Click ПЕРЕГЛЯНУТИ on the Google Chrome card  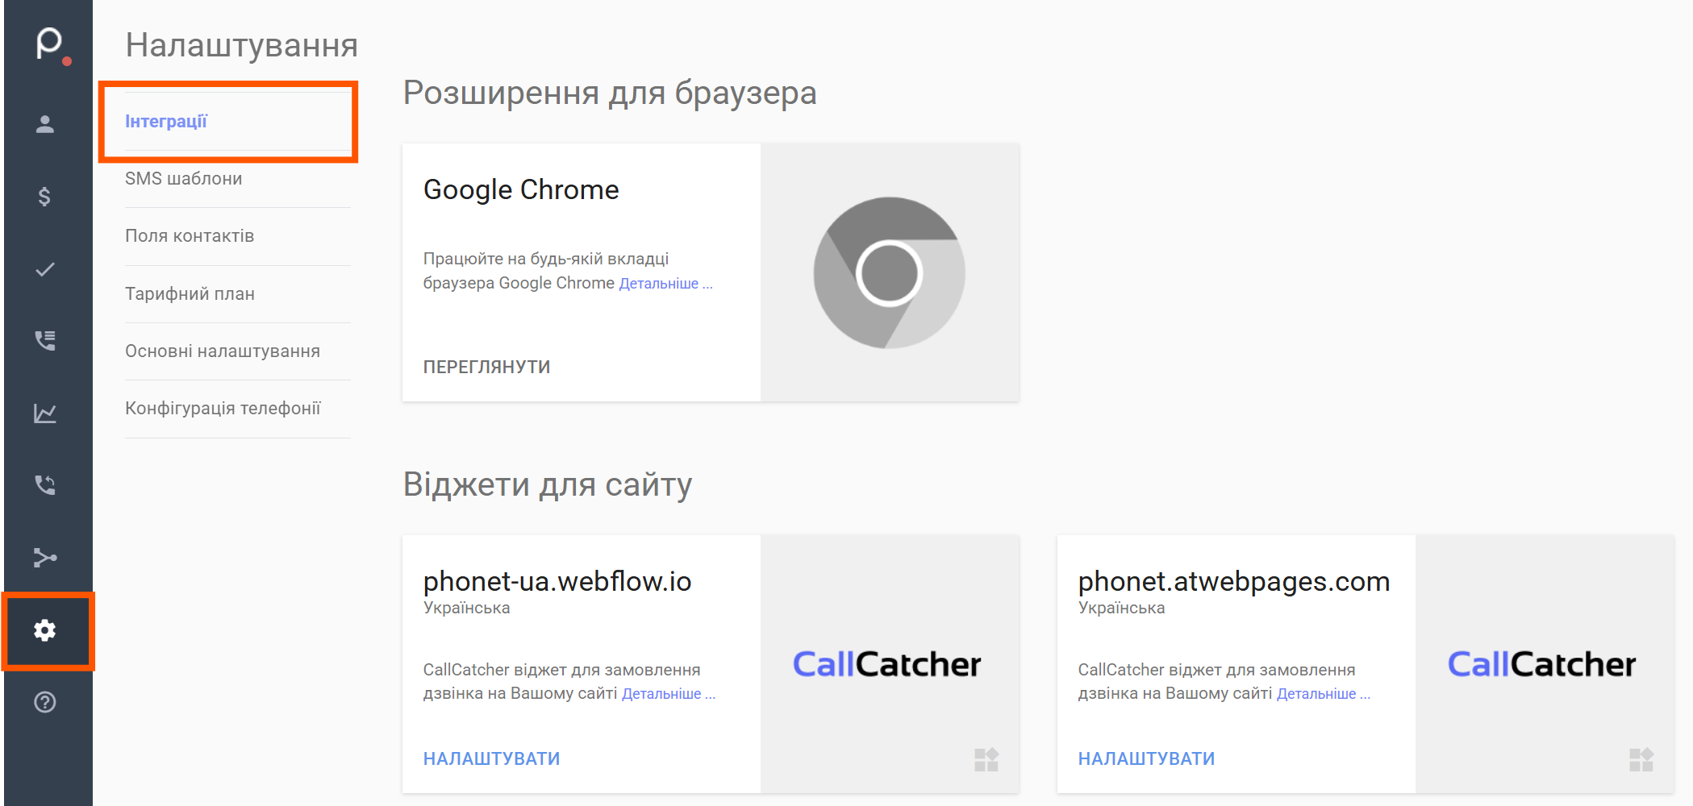(x=486, y=367)
